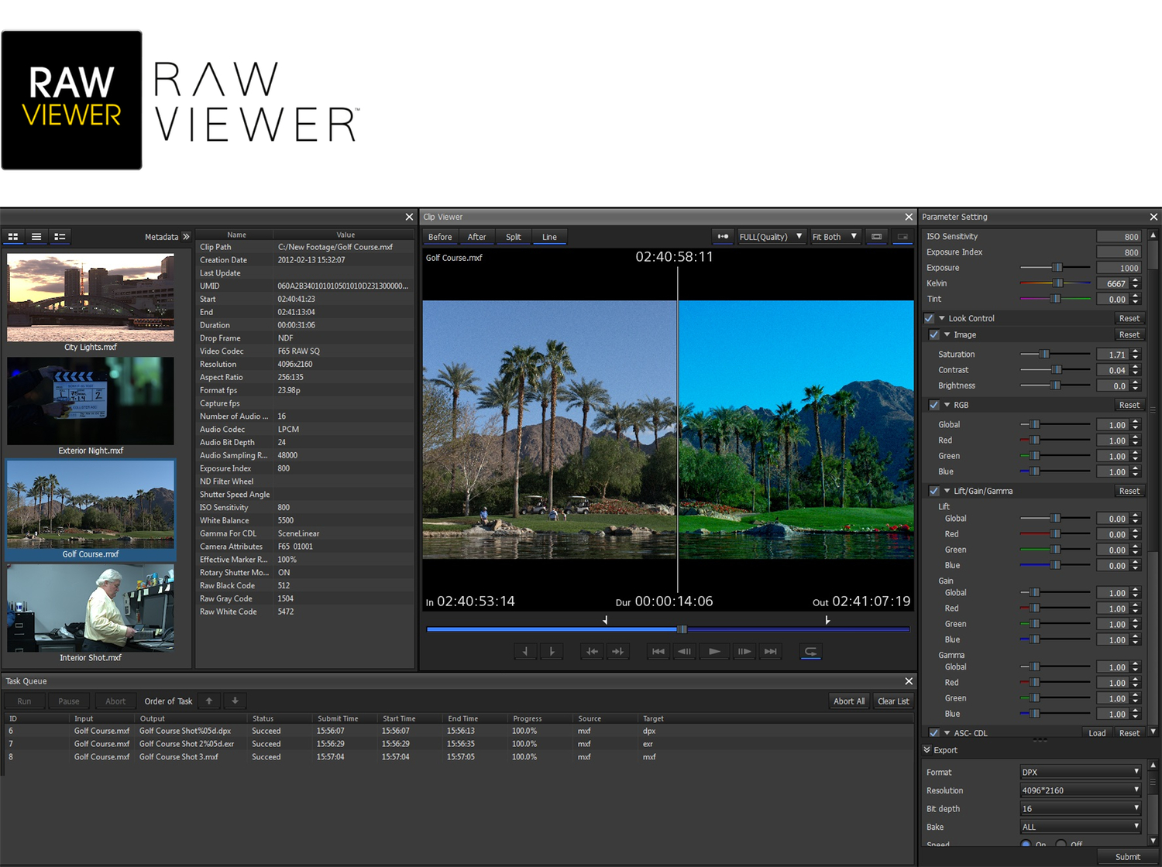Switch to the Split view tab
Image resolution: width=1162 pixels, height=867 pixels.
pyautogui.click(x=513, y=237)
